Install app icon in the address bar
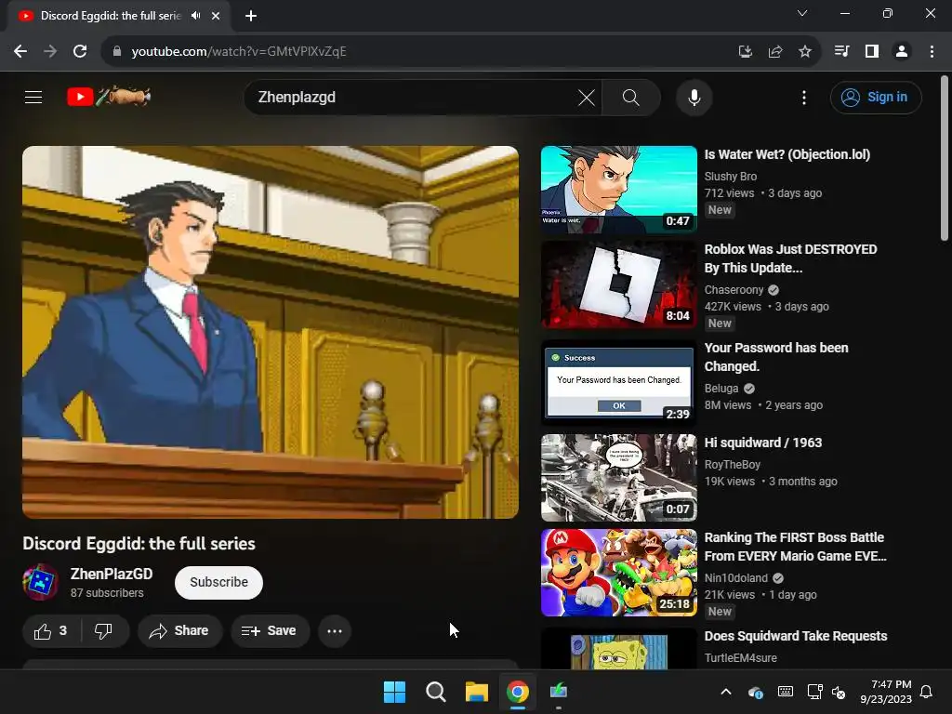 pyautogui.click(x=745, y=52)
